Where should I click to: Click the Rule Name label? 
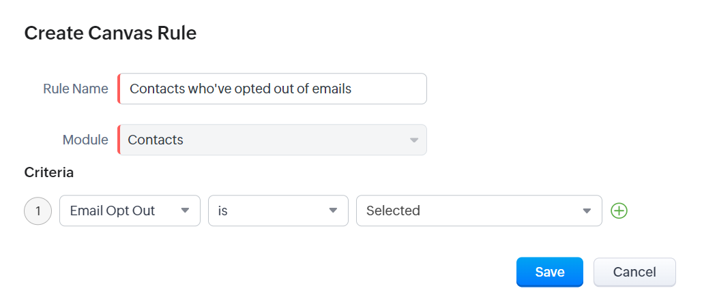tap(75, 89)
